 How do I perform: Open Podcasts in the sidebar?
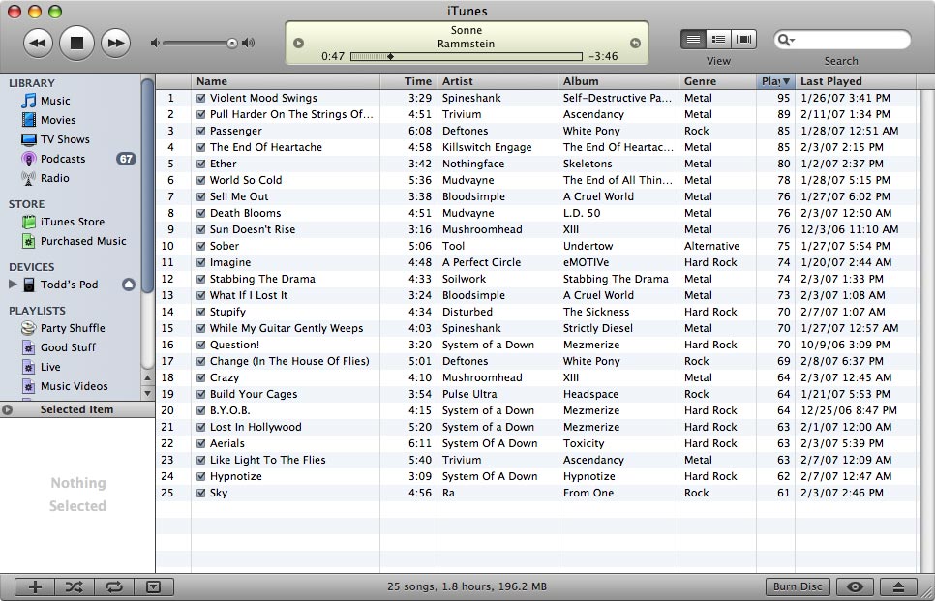53,159
